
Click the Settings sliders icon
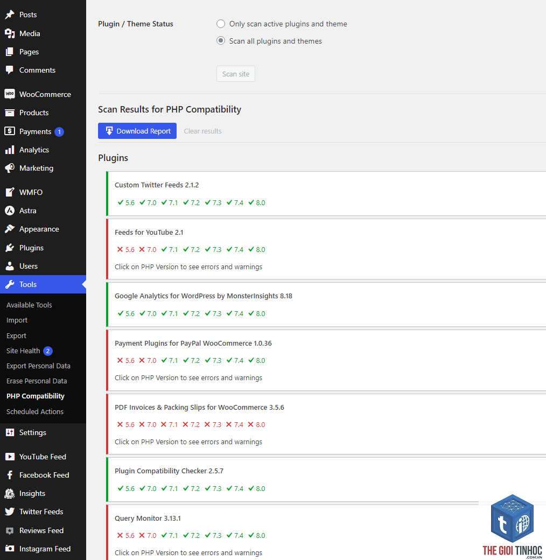click(10, 432)
